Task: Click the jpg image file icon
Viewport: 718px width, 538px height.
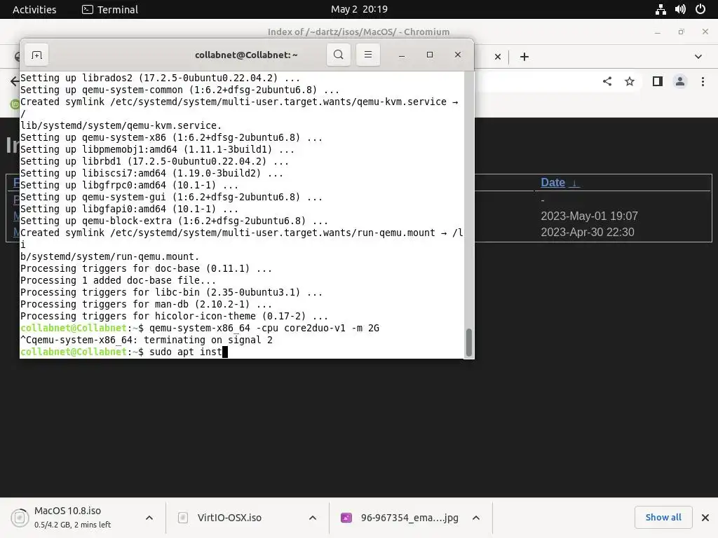Action: pos(346,518)
